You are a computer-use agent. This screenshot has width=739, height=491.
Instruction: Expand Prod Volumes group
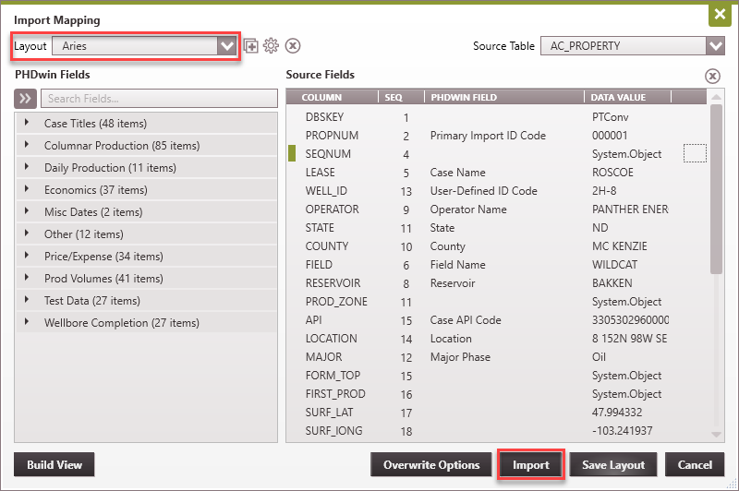point(27,278)
